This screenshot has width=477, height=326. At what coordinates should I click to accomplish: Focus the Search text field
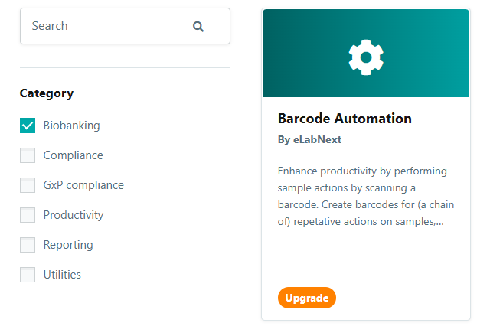coord(125,26)
